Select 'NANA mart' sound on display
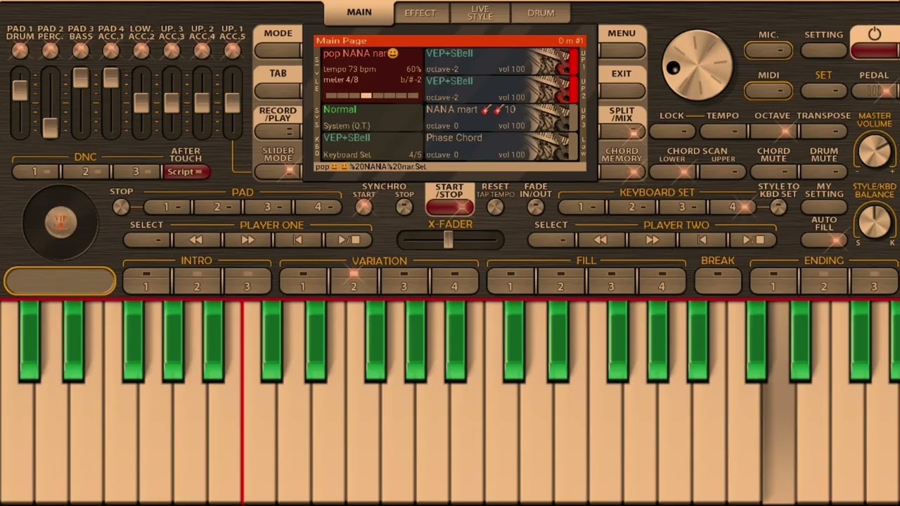Image resolution: width=900 pixels, height=506 pixels. tap(501, 117)
